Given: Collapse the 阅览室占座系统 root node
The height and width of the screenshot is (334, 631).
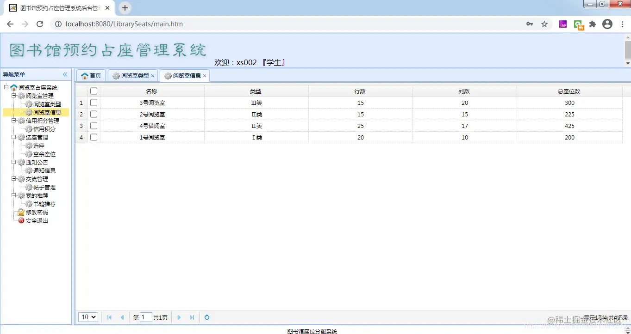Looking at the screenshot, I should point(6,87).
